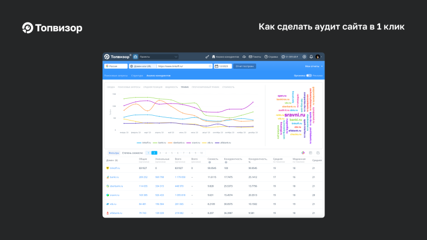Click the cloud upload icon
This screenshot has width=427, height=240.
click(244, 57)
